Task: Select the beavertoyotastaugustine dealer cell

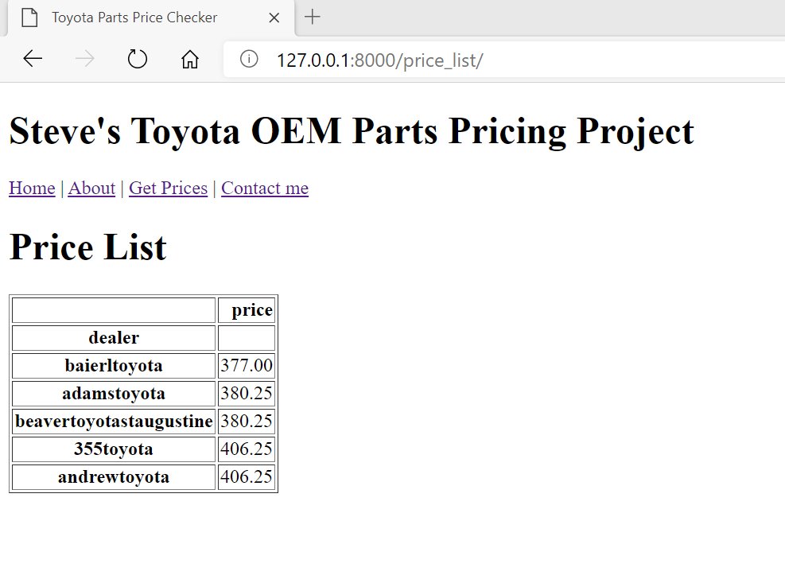Action: [114, 422]
